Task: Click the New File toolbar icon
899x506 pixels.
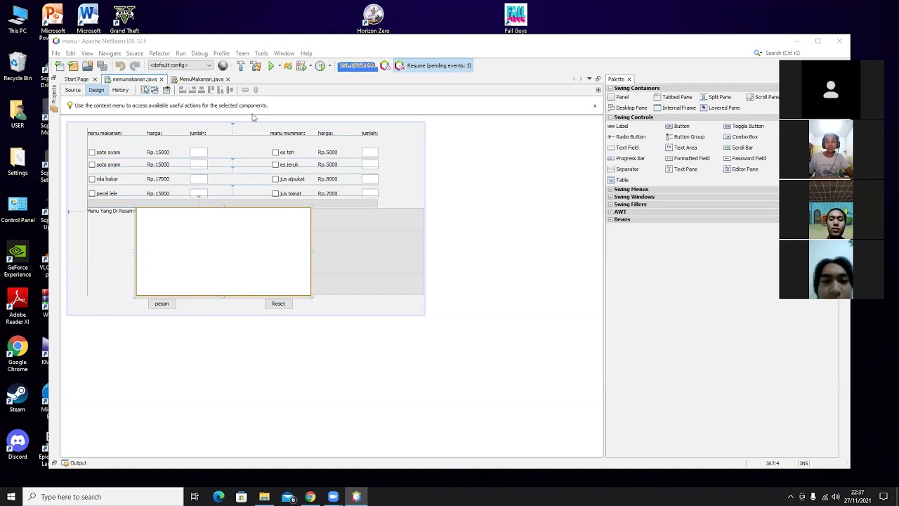Action: 59,65
